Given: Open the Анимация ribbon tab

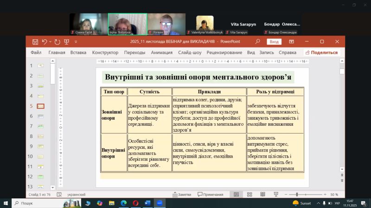Looking at the screenshot, I should pos(161,53).
